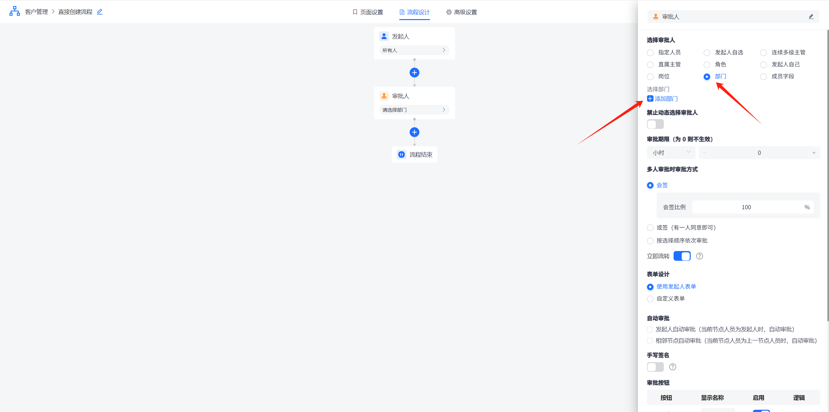Switch to the 页面设置 tab
The image size is (829, 412).
click(x=368, y=12)
